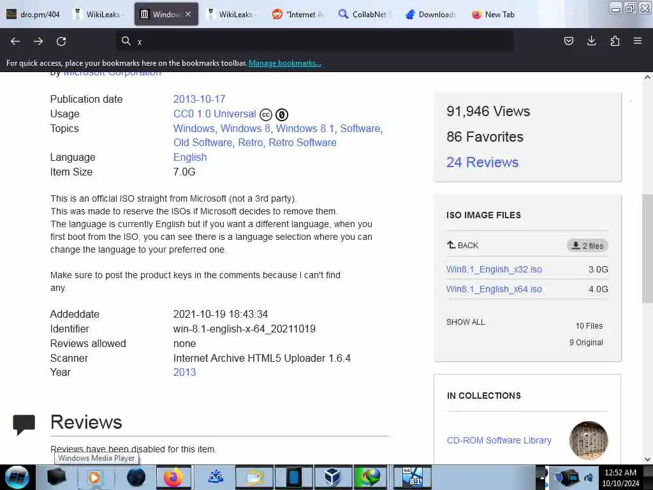Open the extensions puzzle icon
The width and height of the screenshot is (653, 490).
point(615,41)
